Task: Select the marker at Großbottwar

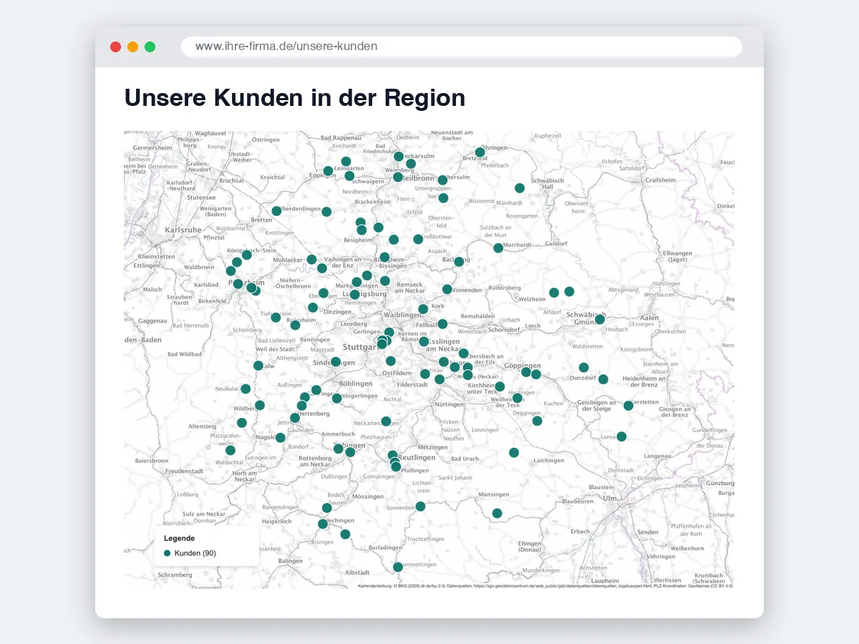Action: [x=418, y=239]
